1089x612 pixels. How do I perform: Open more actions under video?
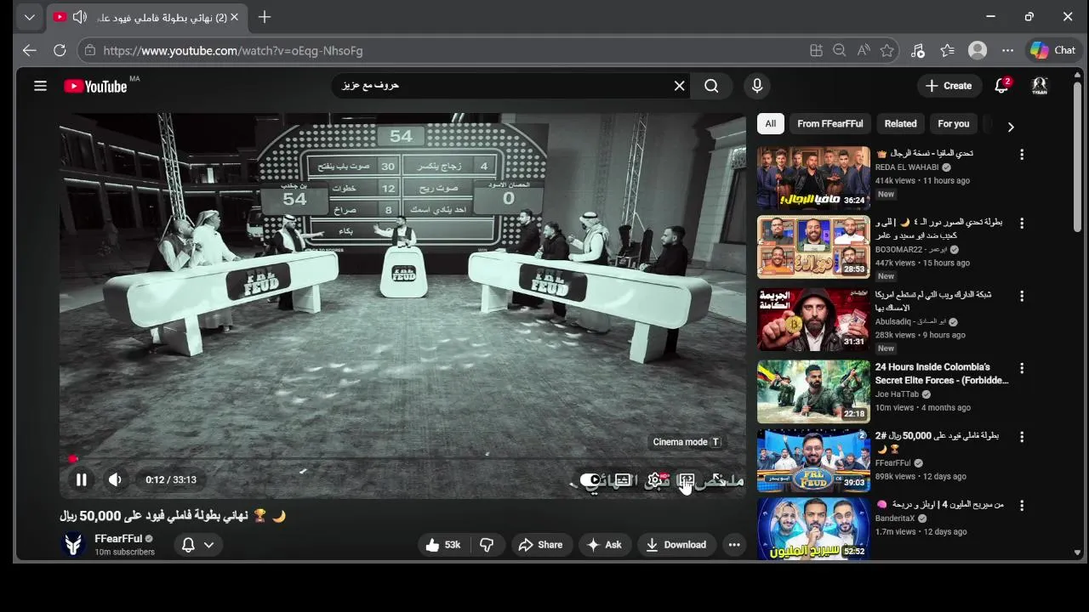[733, 545]
